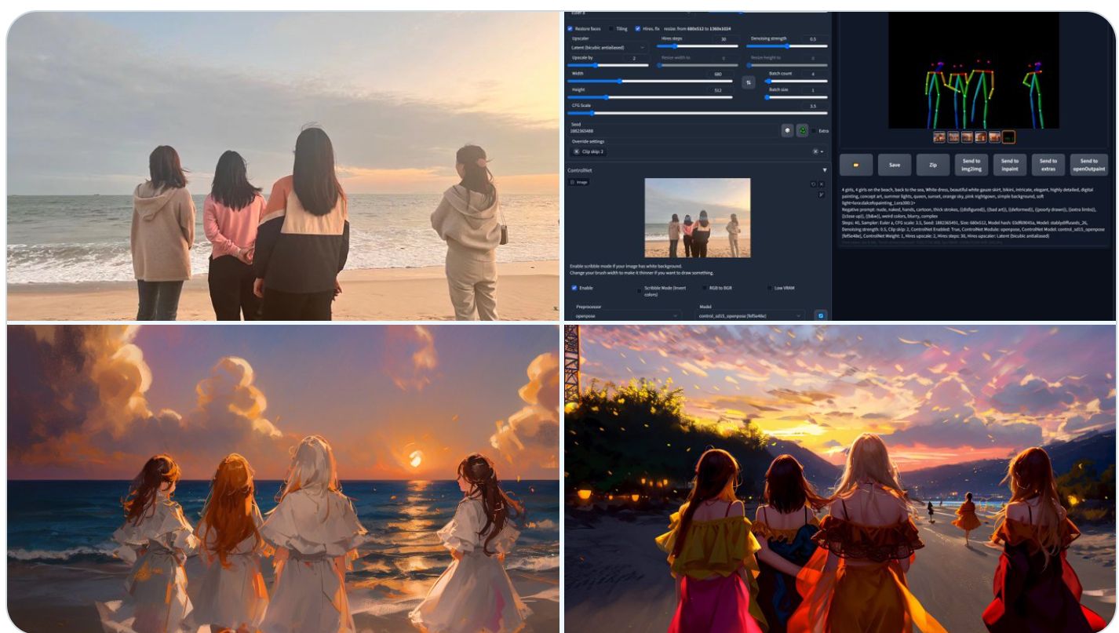The height and width of the screenshot is (633, 1119).
Task: Check the RGB to BGR option
Action: [x=705, y=288]
